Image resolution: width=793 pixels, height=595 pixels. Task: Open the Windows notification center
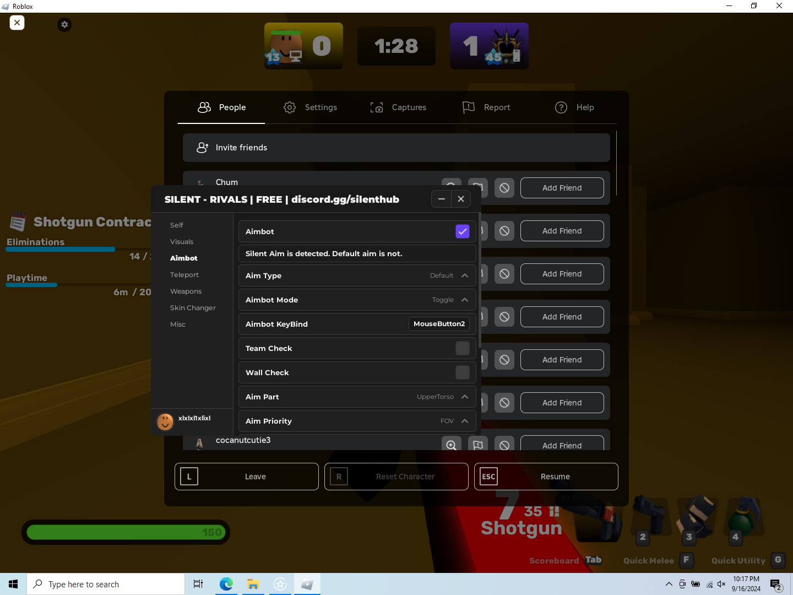tap(776, 584)
